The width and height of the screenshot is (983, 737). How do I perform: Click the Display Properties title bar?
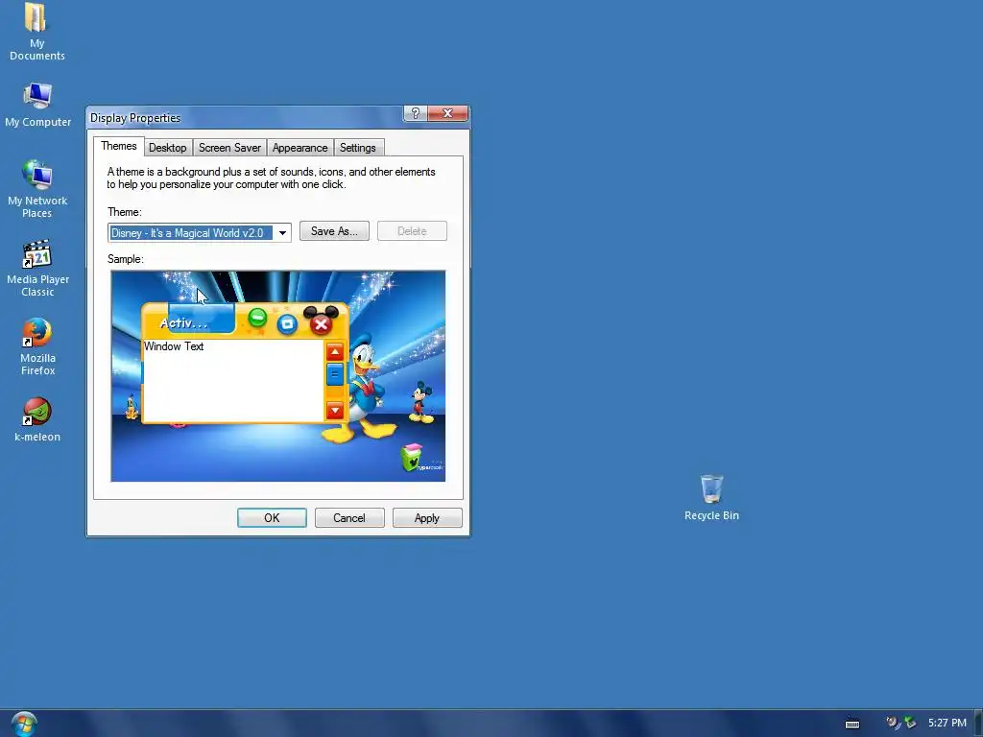(x=245, y=118)
